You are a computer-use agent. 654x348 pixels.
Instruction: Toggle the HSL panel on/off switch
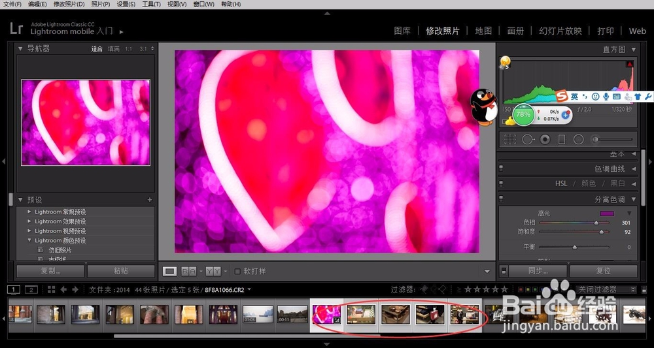click(x=501, y=183)
